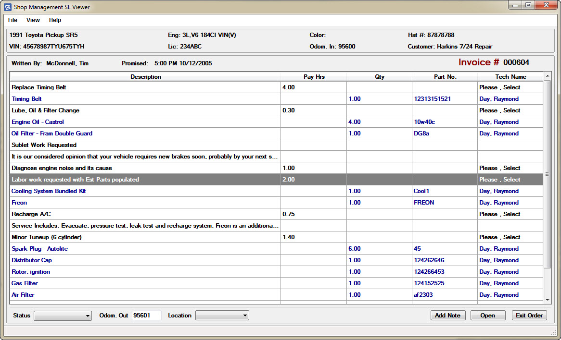The width and height of the screenshot is (561, 340).
Task: Click the Shop Management app icon in title bar
Action: click(x=8, y=7)
